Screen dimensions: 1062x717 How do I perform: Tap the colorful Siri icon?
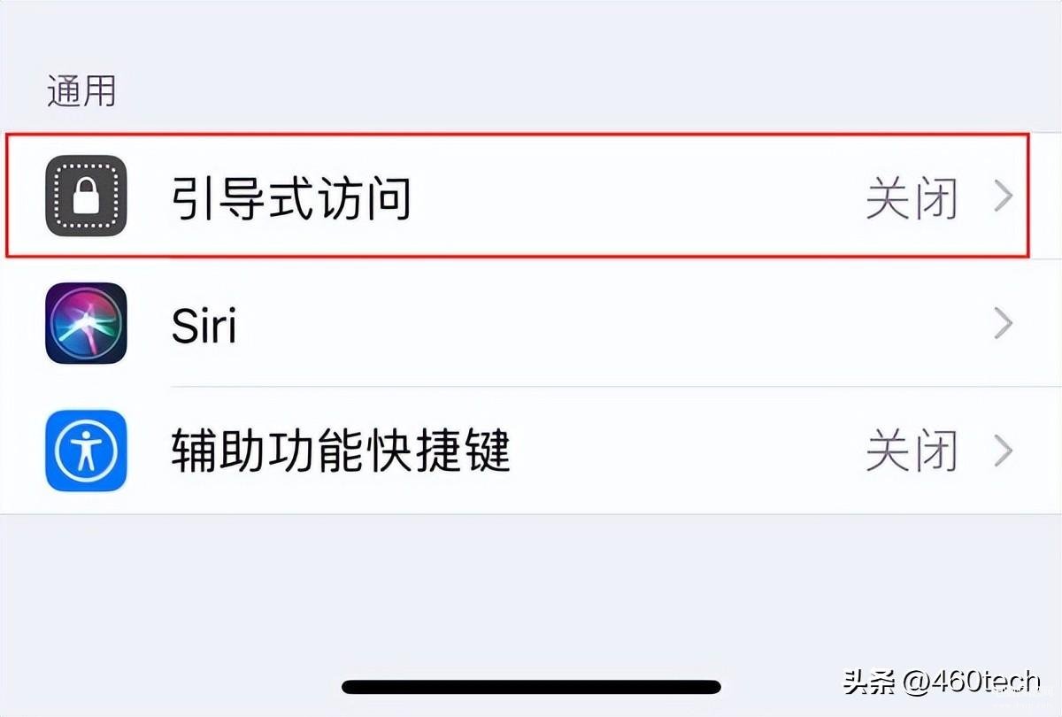tap(85, 323)
